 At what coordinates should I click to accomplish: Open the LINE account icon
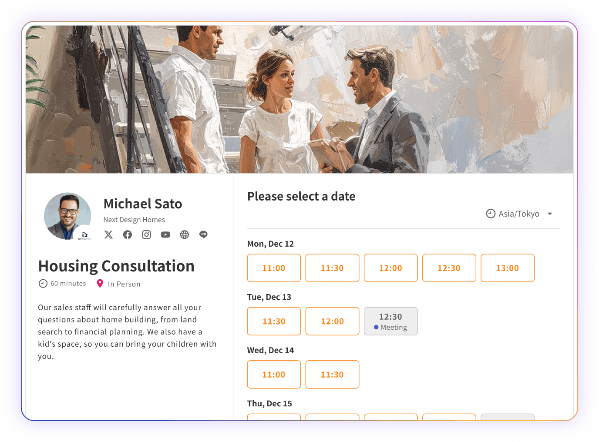point(203,234)
